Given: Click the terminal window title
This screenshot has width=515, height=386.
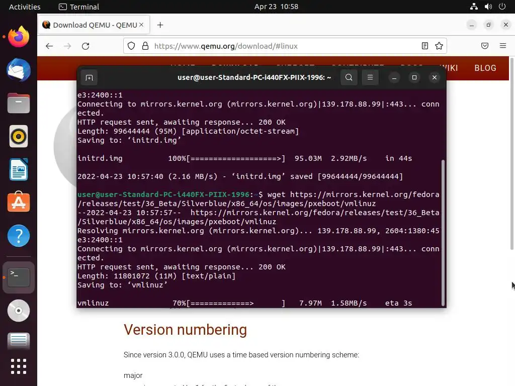Looking at the screenshot, I should [x=254, y=77].
